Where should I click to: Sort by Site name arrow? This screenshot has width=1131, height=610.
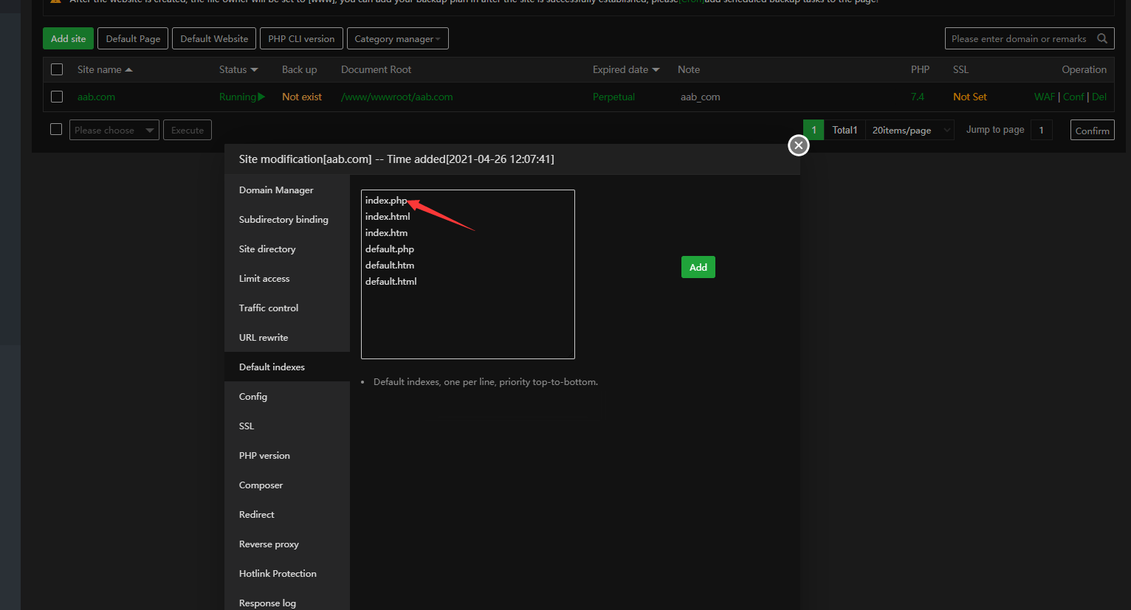point(129,70)
